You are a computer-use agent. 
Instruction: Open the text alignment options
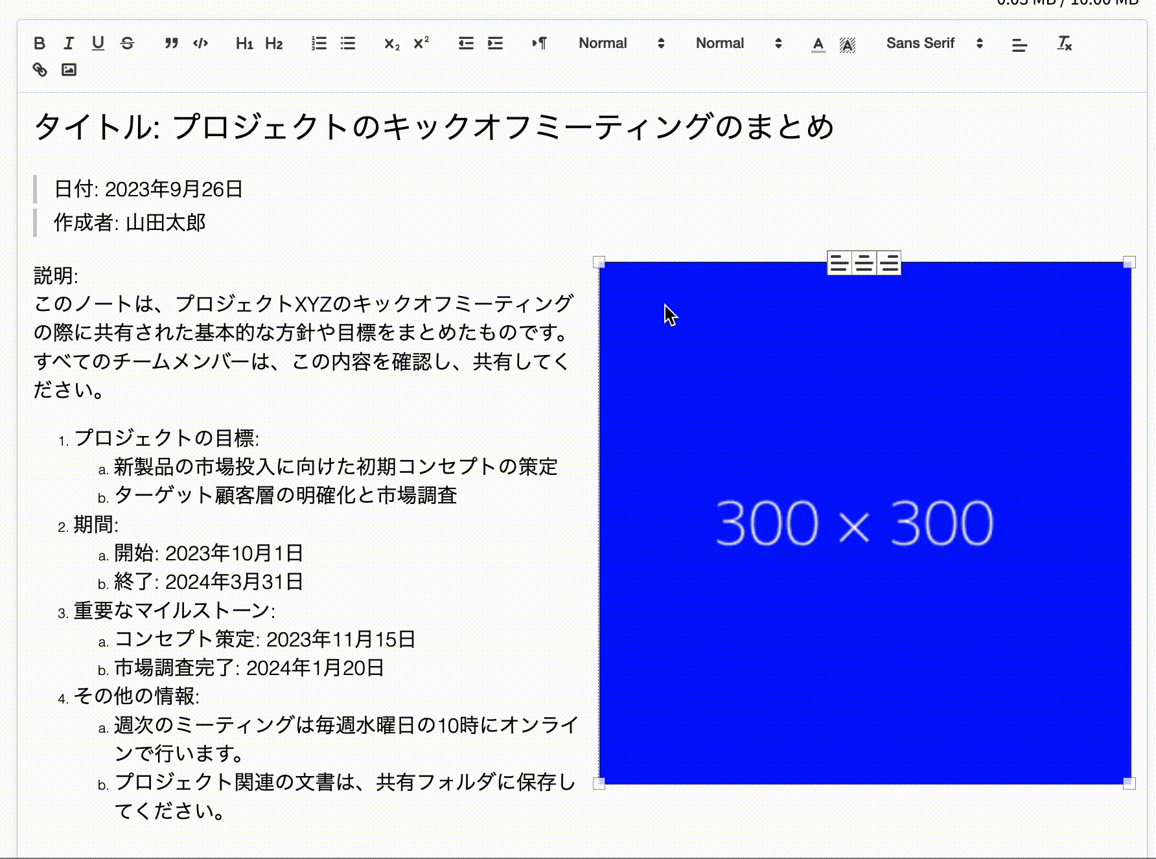[1019, 44]
